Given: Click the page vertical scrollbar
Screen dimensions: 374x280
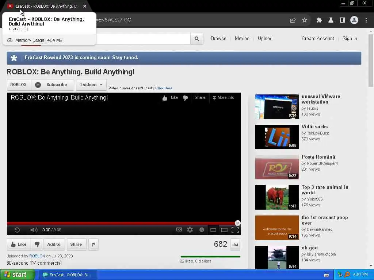Looking at the screenshot, I should click(371, 61).
